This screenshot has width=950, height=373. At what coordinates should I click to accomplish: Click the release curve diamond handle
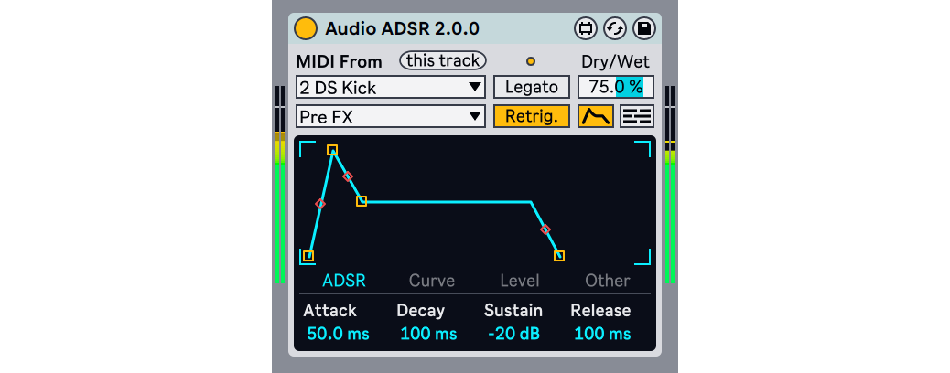tap(545, 229)
